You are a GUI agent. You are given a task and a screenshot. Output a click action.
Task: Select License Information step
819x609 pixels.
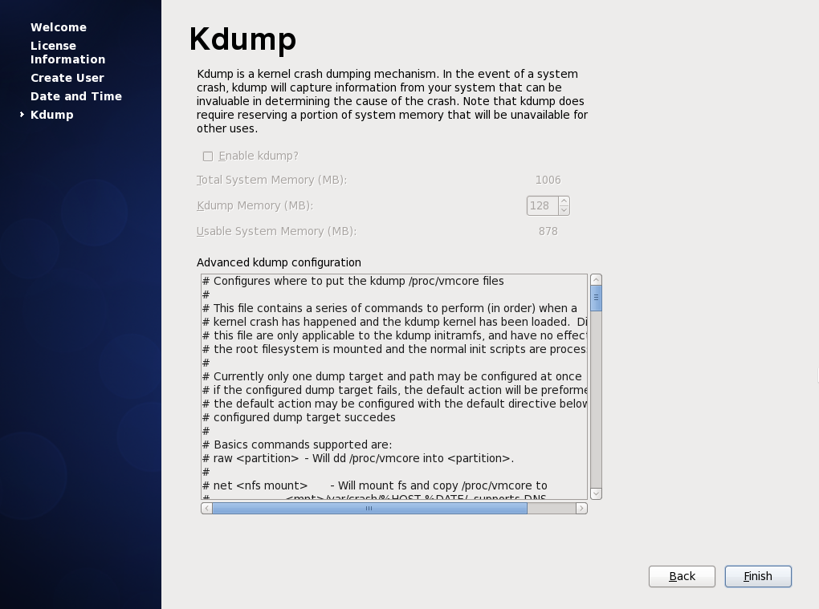67,52
